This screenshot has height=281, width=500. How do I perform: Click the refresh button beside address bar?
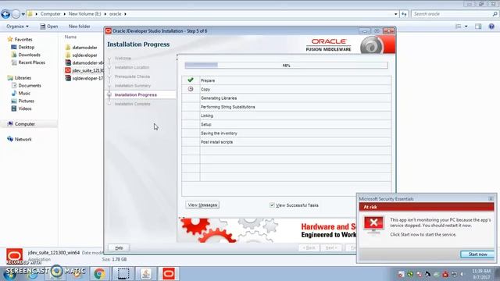coord(404,14)
